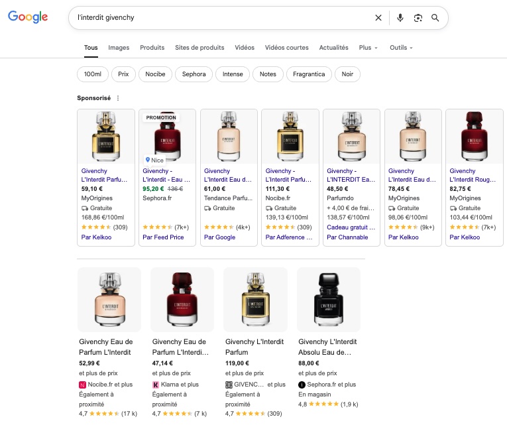This screenshot has width=507, height=425.
Task: Click the Nocibe.fr red N store icon
Action: pyautogui.click(x=82, y=385)
